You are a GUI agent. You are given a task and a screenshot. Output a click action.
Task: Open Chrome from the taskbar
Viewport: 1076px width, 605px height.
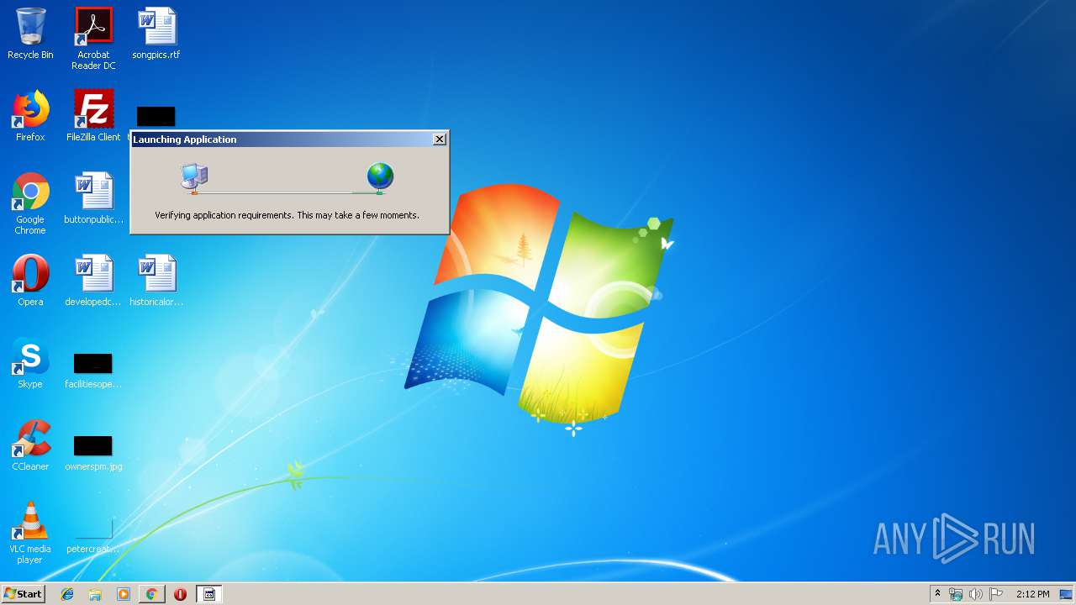[151, 594]
